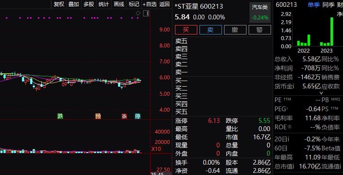343x175 pixels.
Task: Click the info icon beside 总市值
Action: 294,166
